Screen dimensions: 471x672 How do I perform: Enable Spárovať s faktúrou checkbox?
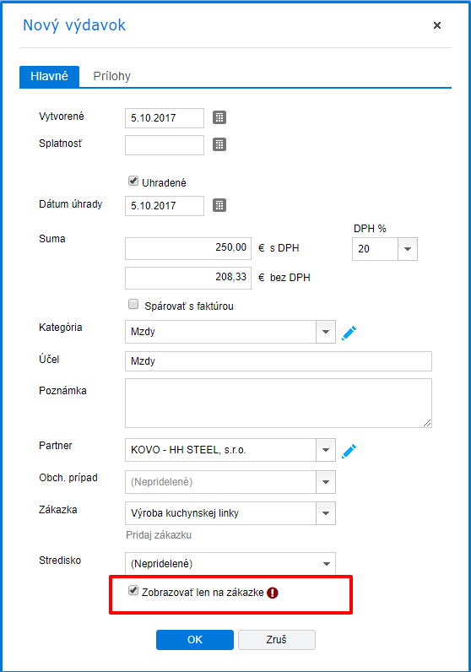[133, 305]
